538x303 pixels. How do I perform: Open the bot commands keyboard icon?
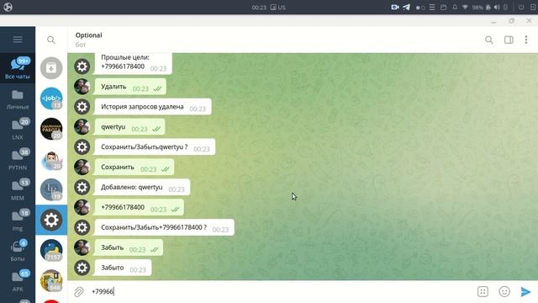tap(483, 292)
